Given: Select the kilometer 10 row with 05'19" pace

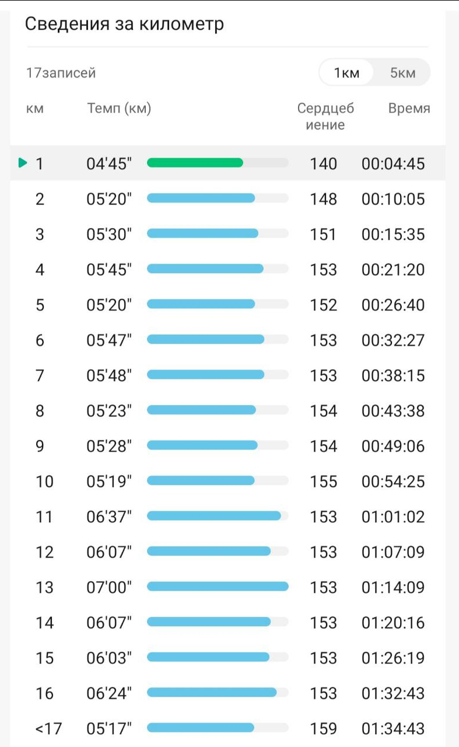Looking at the screenshot, I should (228, 481).
